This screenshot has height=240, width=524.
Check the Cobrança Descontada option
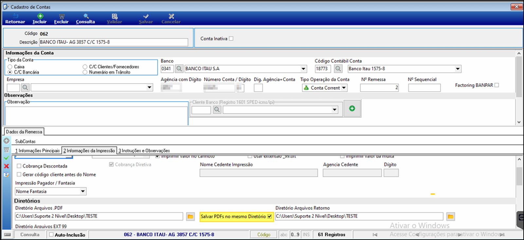19,166
